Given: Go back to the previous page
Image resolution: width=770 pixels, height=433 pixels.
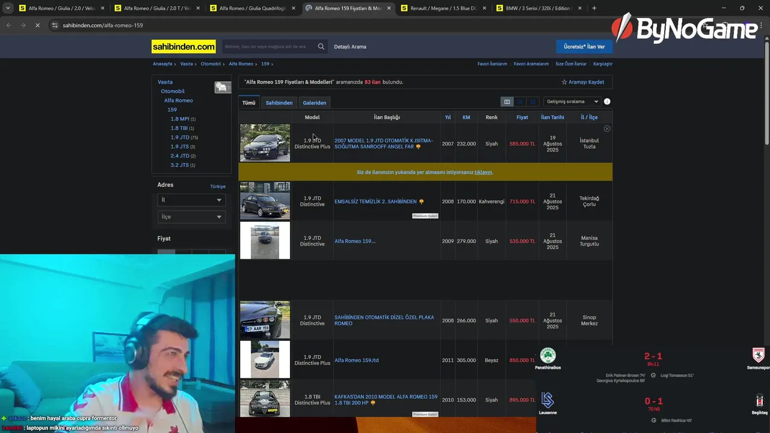Looking at the screenshot, I should click(8, 25).
